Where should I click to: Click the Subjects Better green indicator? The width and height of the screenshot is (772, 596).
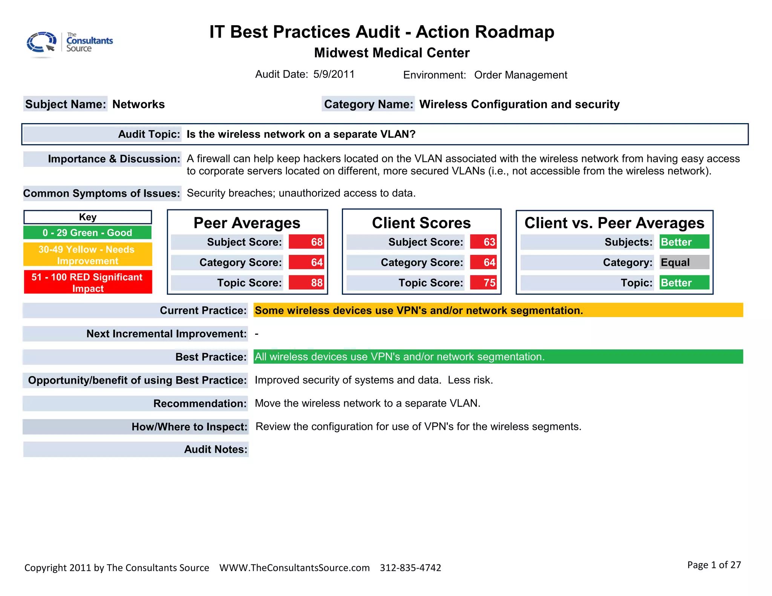pyautogui.click(x=684, y=242)
